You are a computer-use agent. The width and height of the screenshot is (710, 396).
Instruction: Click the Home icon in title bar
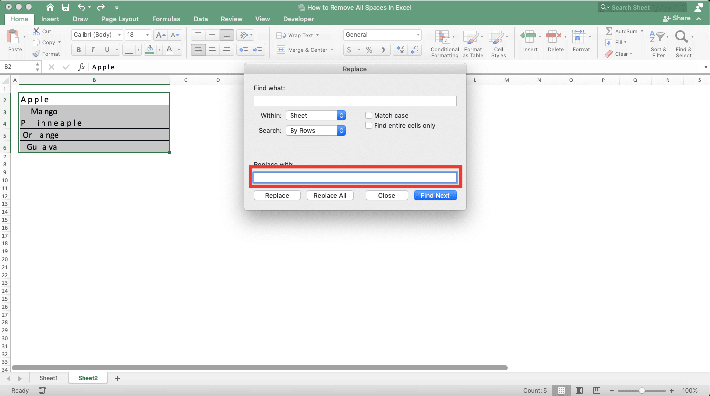50,7
